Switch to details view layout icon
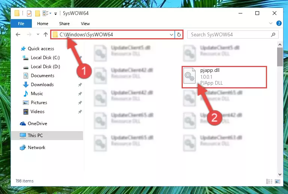The image size is (288, 194). 269,182
